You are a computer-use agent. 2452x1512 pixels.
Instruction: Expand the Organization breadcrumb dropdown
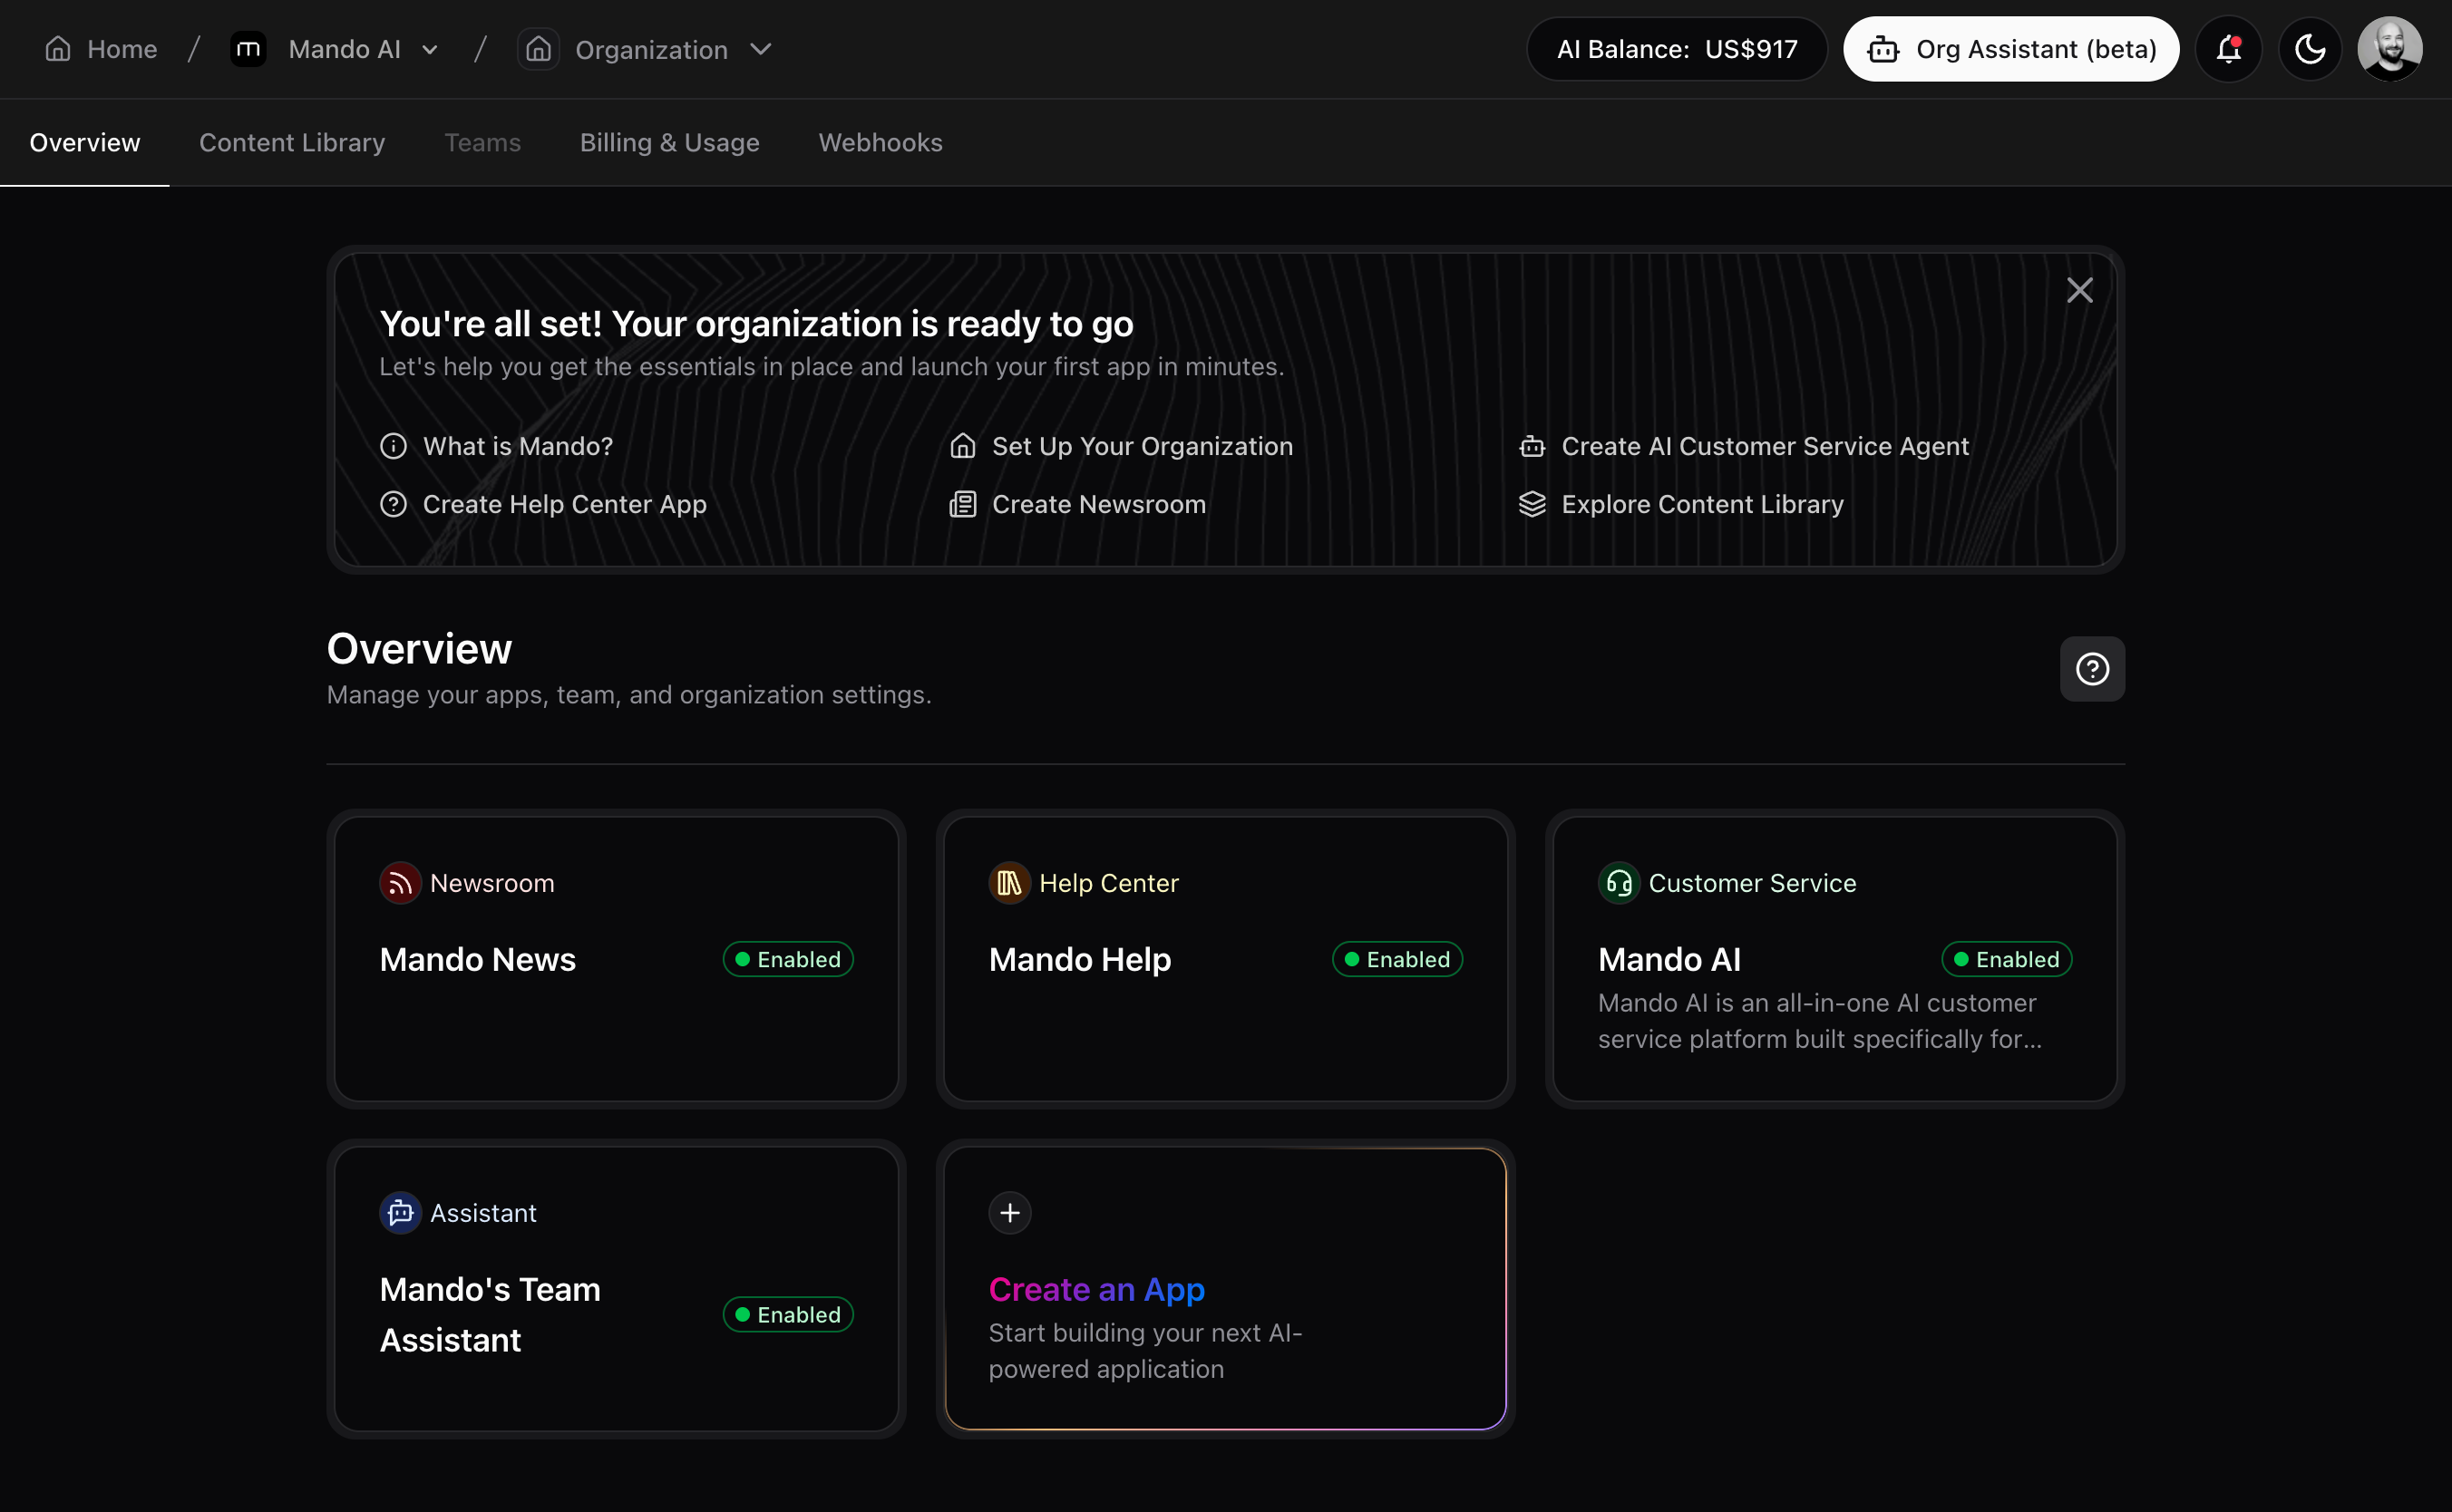(x=760, y=50)
